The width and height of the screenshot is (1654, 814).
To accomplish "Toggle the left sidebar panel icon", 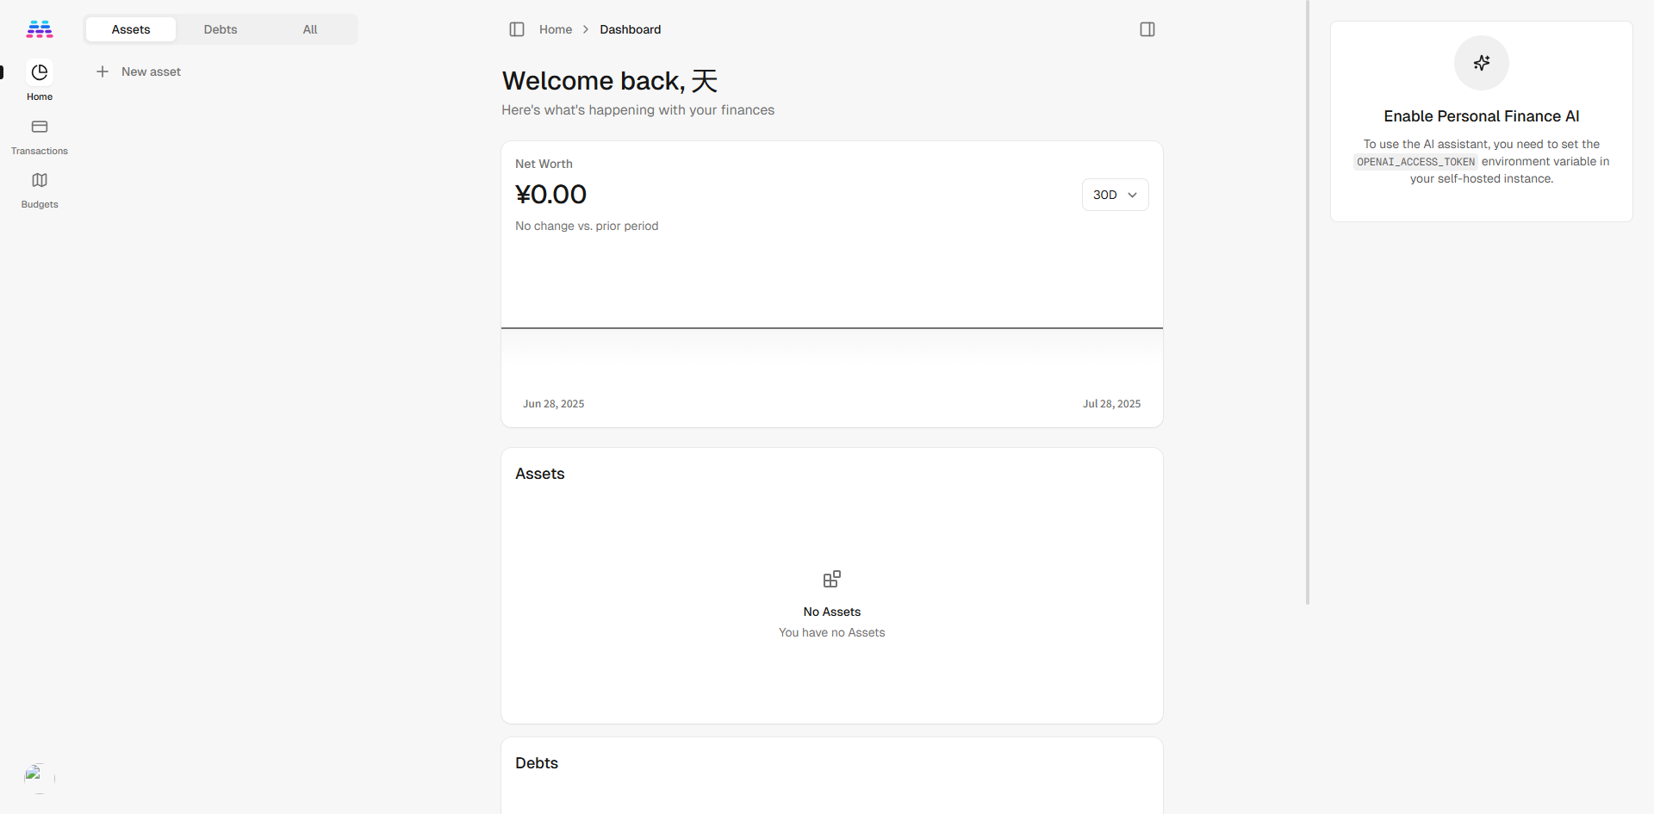I will click(517, 29).
